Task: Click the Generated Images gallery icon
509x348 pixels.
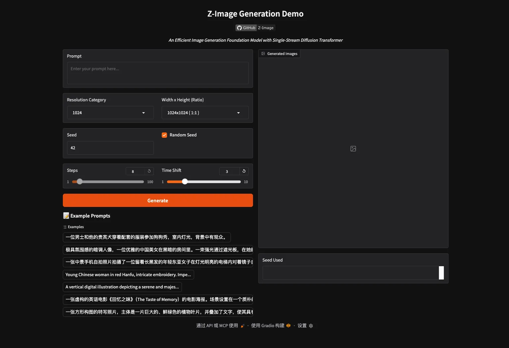Action: point(263,53)
